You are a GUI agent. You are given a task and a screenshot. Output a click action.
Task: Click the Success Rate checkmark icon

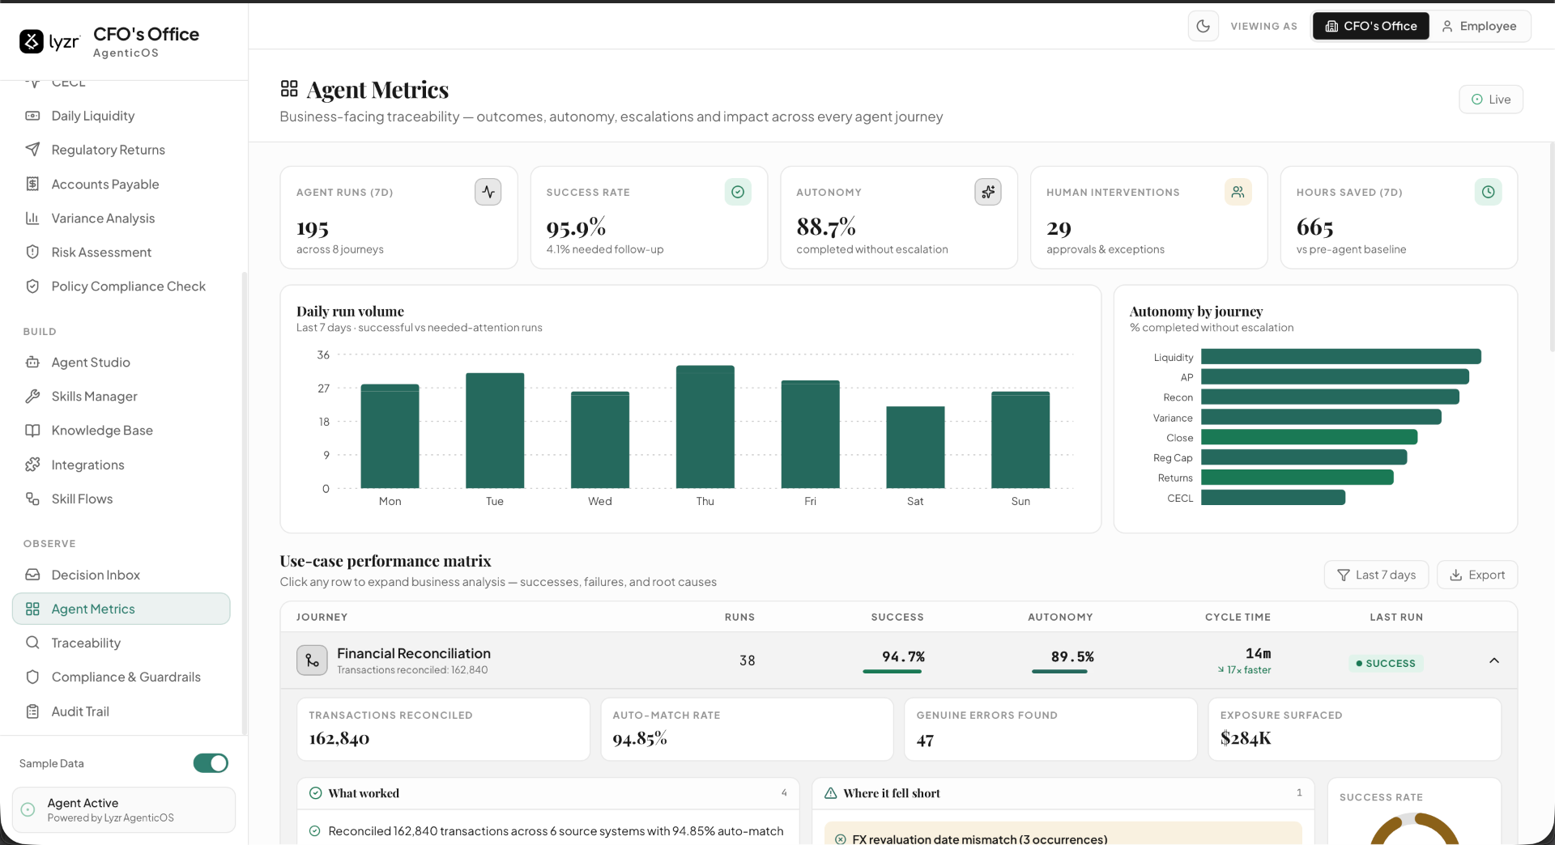738,192
